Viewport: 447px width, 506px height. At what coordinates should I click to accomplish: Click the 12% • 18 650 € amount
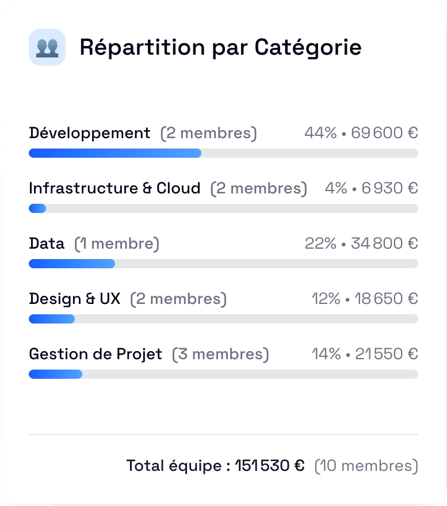click(365, 299)
